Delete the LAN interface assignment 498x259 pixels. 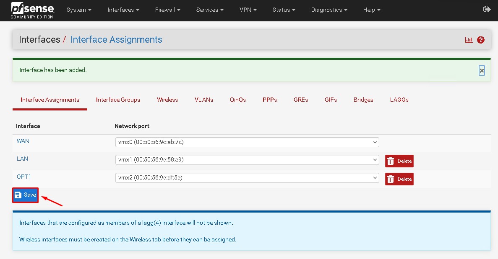[399, 161]
